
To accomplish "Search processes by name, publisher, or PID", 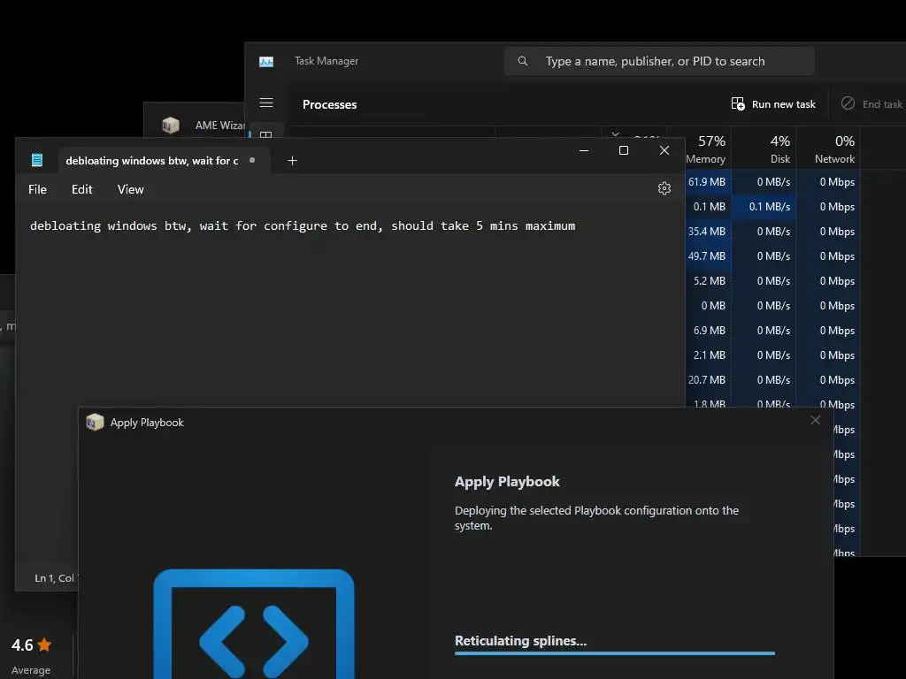I will (x=659, y=61).
